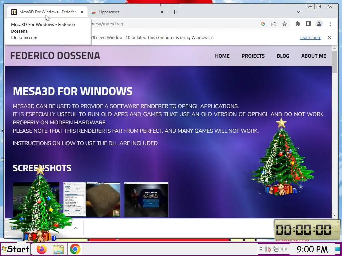The width and height of the screenshot is (342, 256).
Task: Open the network tray icon
Action: [x=276, y=249]
